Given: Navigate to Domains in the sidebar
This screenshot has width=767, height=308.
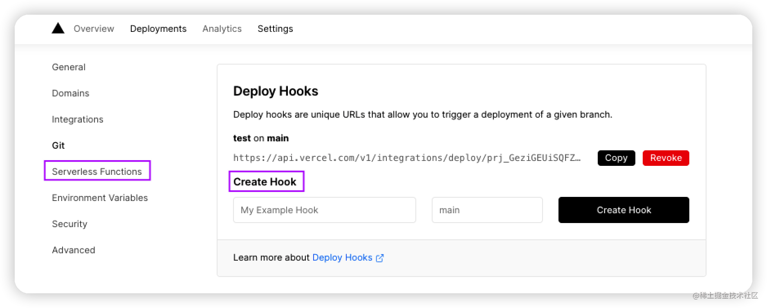Looking at the screenshot, I should tap(70, 93).
